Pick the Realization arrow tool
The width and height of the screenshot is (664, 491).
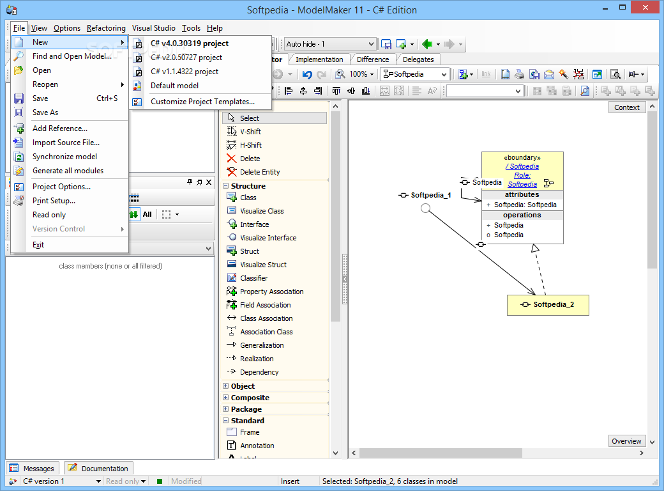click(257, 359)
